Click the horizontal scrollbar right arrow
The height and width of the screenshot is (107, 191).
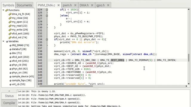[x=186, y=86]
